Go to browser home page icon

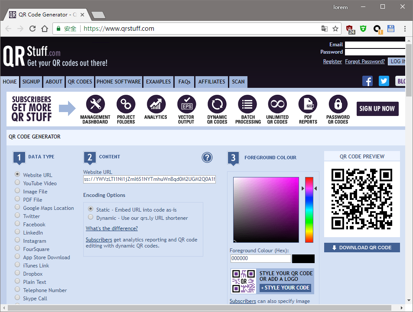click(45, 29)
